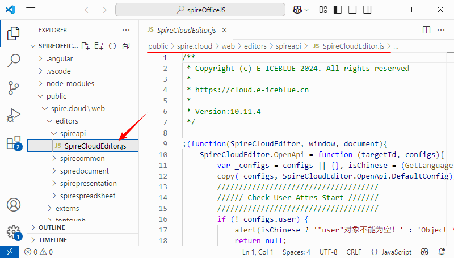Go forward with the right arrow
This screenshot has height=258, width=454.
[x=103, y=10]
